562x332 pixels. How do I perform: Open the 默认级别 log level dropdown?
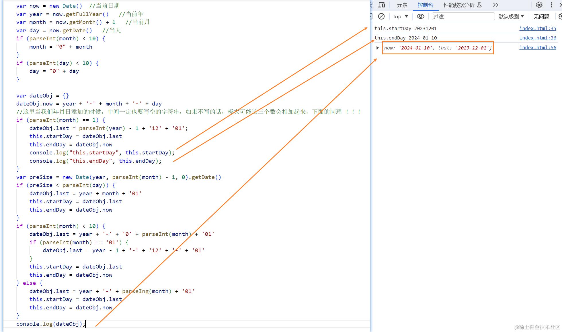[511, 17]
